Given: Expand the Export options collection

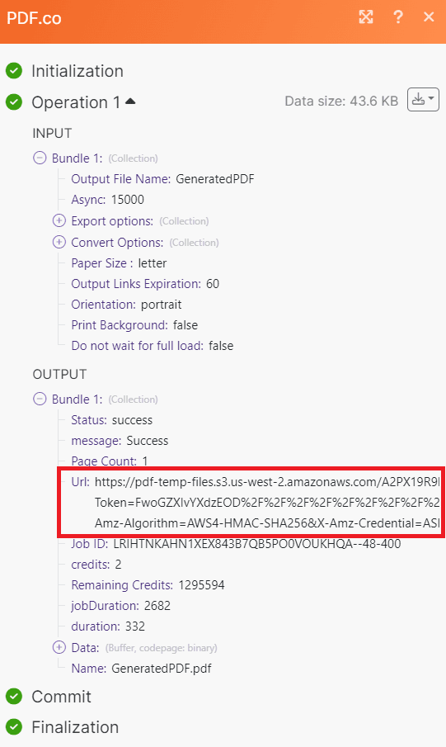Looking at the screenshot, I should click(x=59, y=220).
